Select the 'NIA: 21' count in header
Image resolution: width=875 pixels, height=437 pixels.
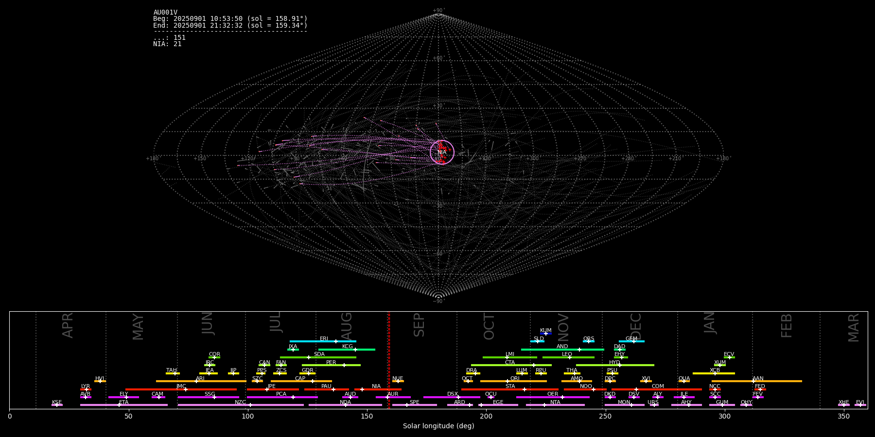(x=167, y=44)
